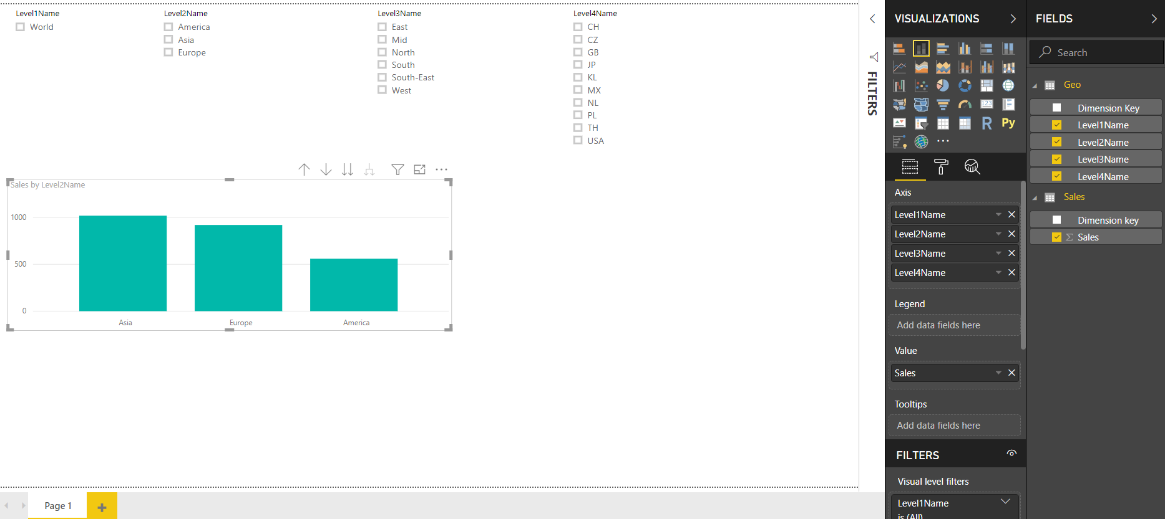The height and width of the screenshot is (519, 1165).
Task: Remove Level4Name from the Axis
Action: pos(1011,272)
